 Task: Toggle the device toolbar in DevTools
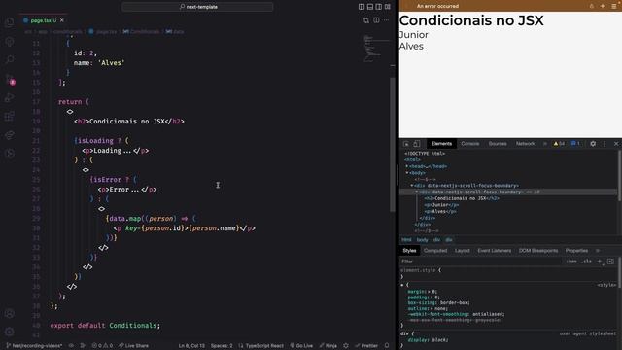coord(417,144)
